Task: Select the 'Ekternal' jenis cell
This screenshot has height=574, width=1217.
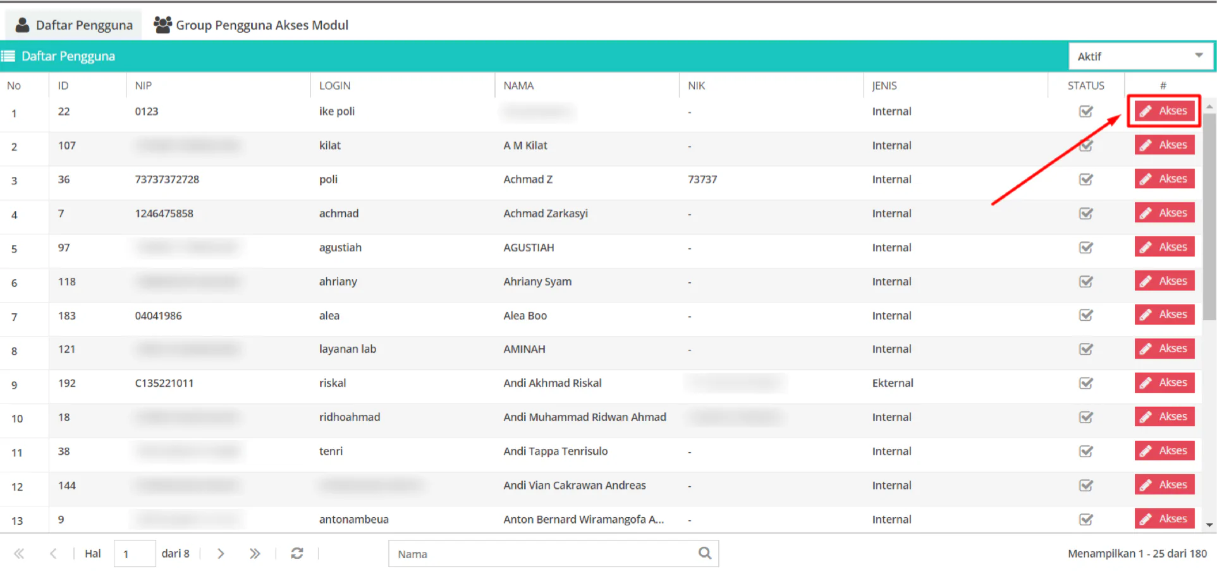Action: [893, 383]
